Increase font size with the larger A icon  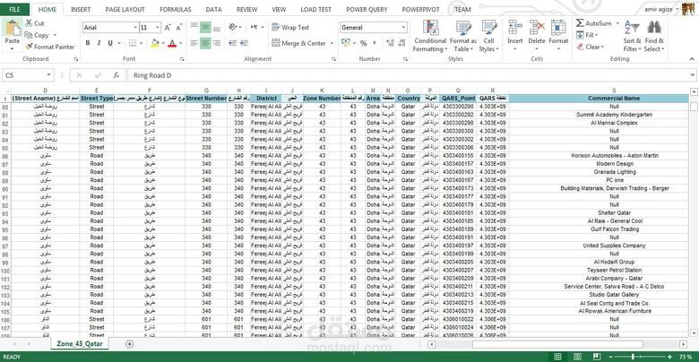(x=168, y=28)
